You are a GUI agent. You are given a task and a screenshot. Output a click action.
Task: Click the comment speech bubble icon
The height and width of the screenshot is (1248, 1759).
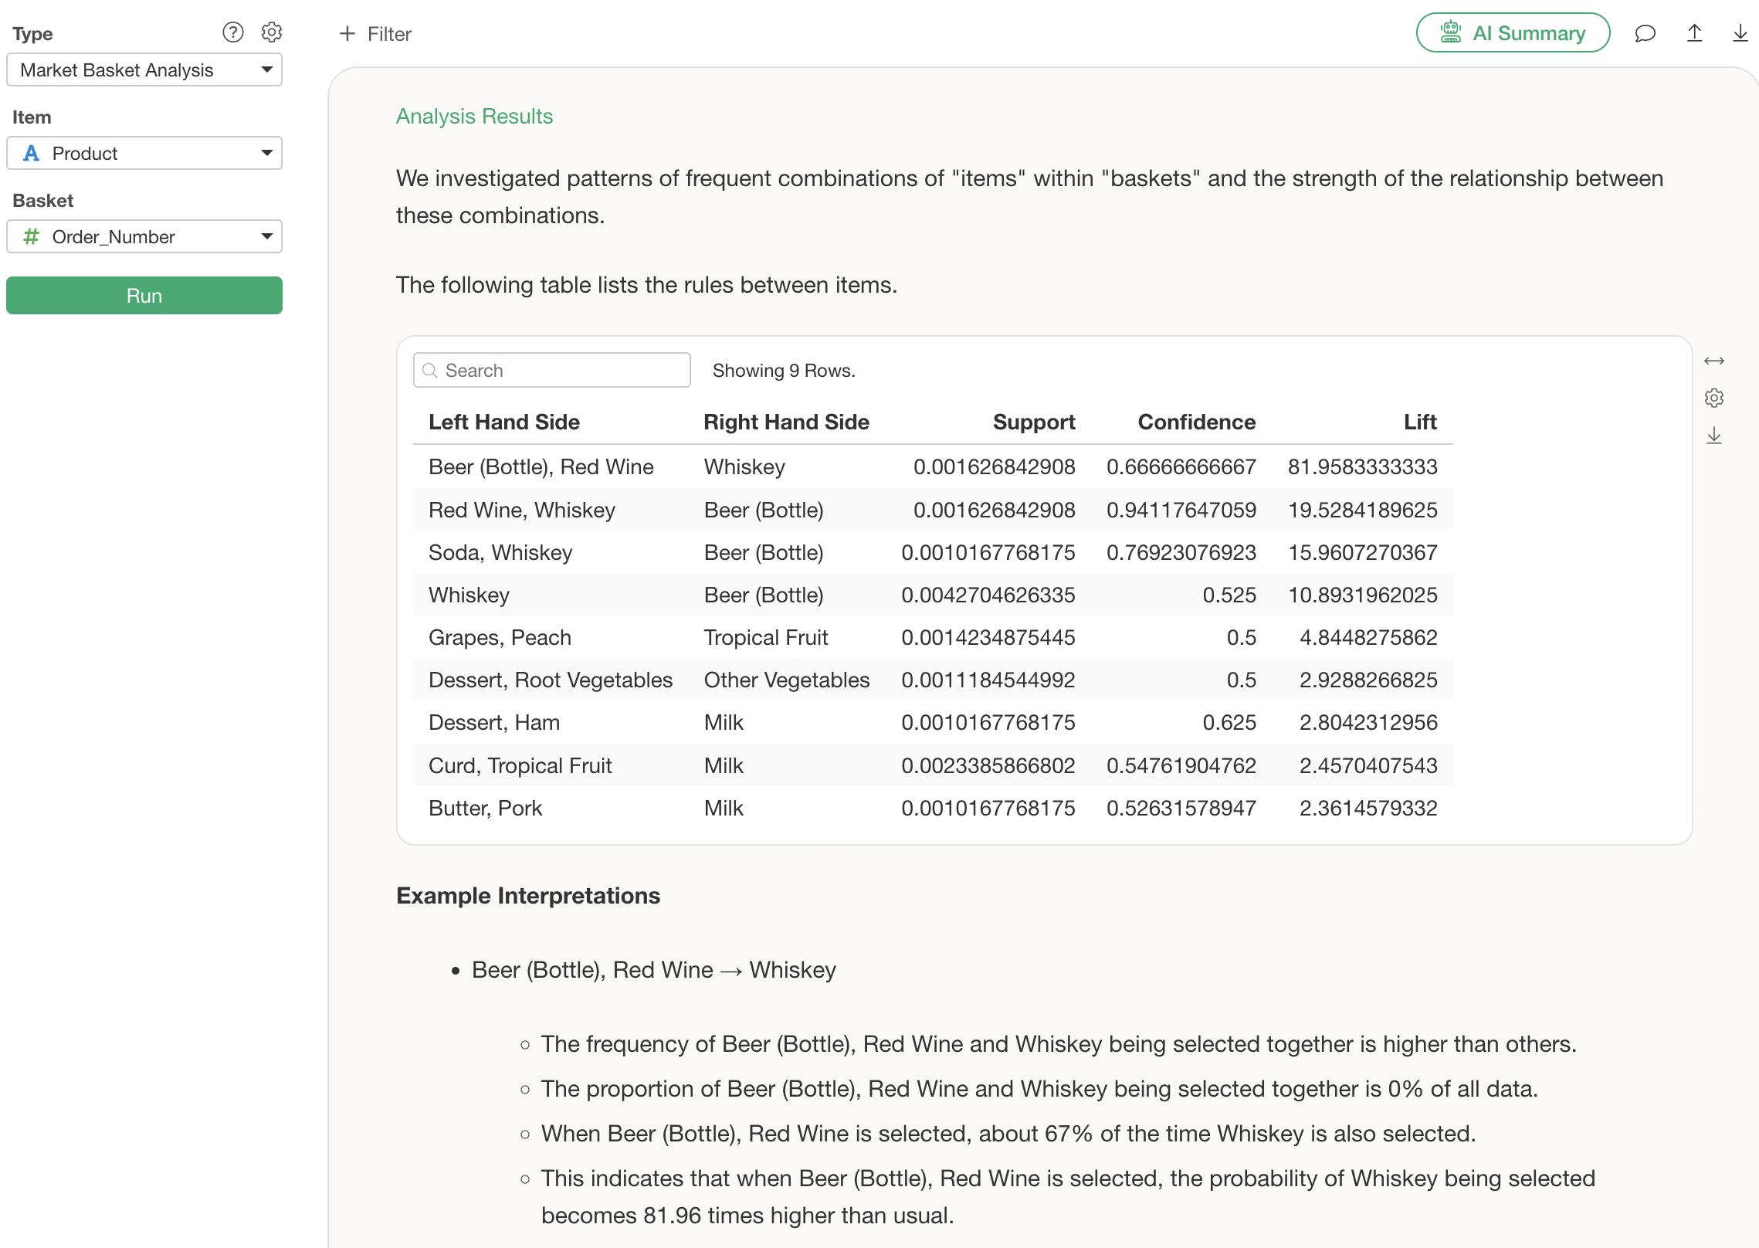1645,33
